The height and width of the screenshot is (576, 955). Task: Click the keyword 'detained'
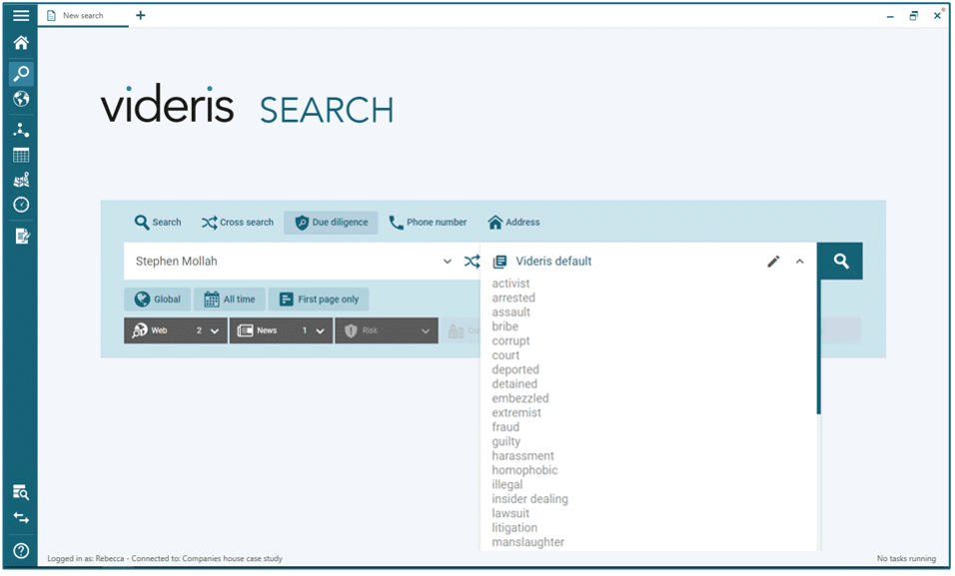coord(514,384)
